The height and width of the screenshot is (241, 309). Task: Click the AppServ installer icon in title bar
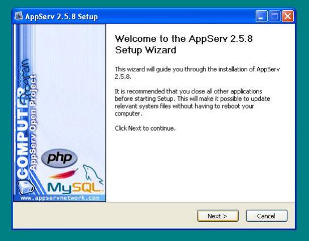19,16
